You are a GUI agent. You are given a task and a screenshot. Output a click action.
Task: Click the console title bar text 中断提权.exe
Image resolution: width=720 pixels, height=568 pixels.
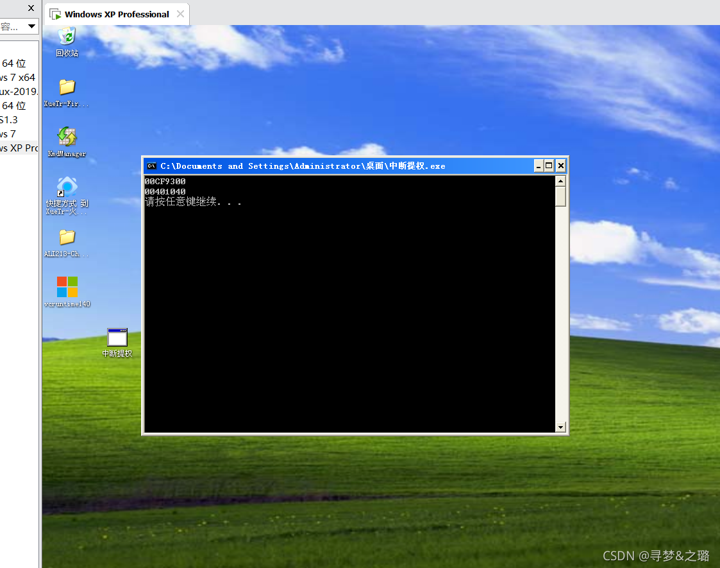pos(417,166)
